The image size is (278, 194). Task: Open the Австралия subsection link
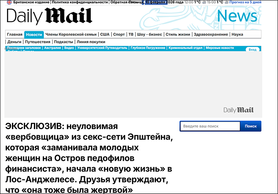[53, 48]
